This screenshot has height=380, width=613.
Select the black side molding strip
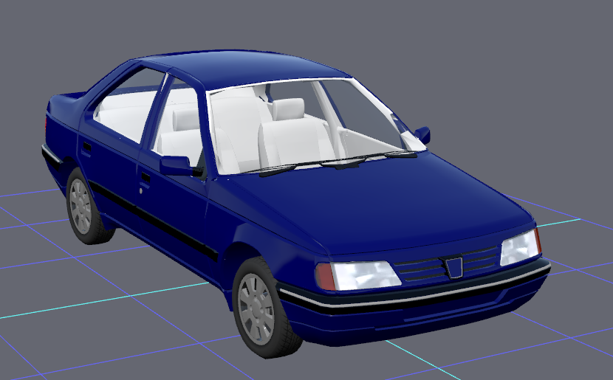152,221
